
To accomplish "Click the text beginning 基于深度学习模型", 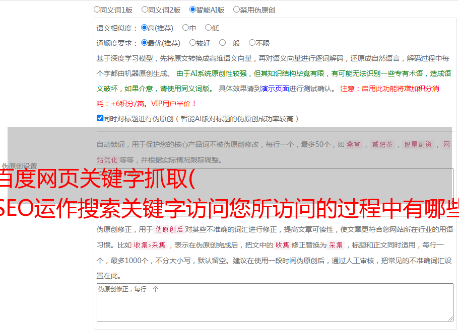I will click(x=273, y=66).
